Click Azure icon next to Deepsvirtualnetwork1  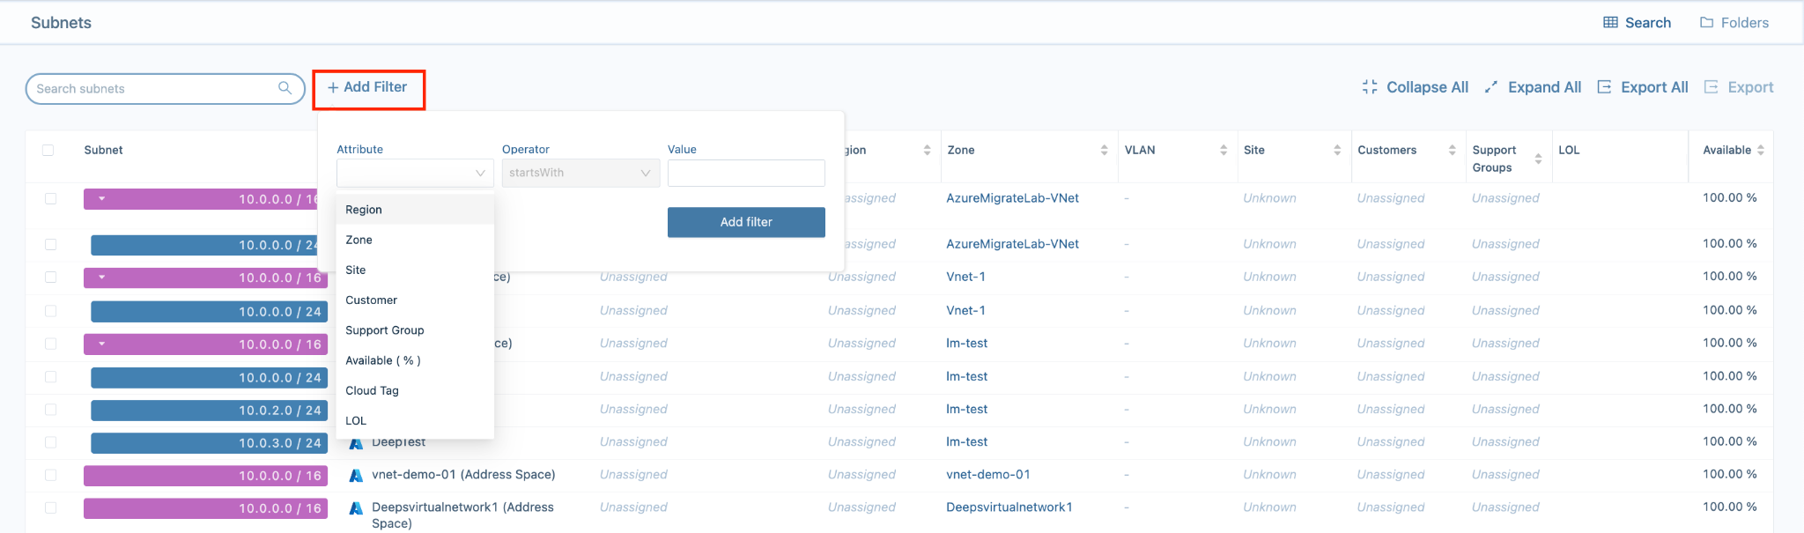(x=356, y=508)
